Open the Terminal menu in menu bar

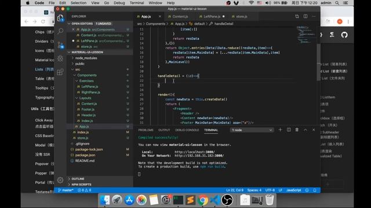click(137, 3)
